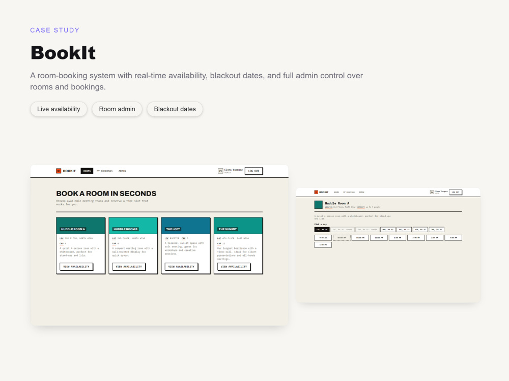Click the Elena Vasquez name in the rooms list screenshot
The width and height of the screenshot is (509, 381).
tap(234, 170)
